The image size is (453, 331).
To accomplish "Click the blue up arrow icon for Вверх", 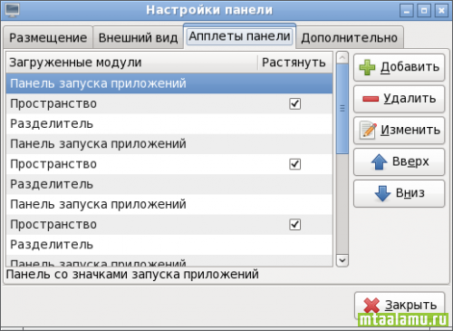I will click(379, 161).
